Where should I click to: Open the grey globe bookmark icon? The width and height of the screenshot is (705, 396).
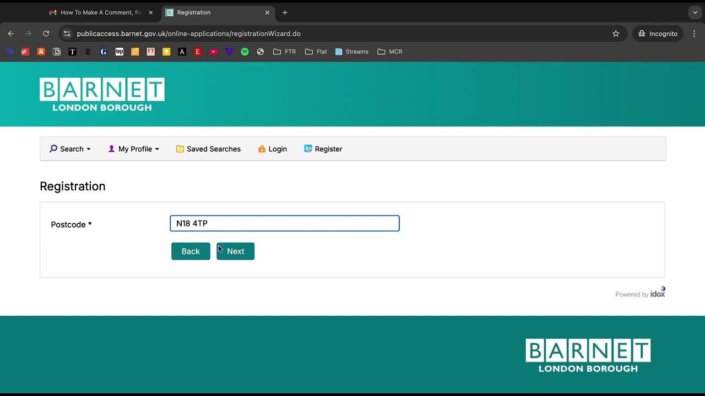click(261, 52)
